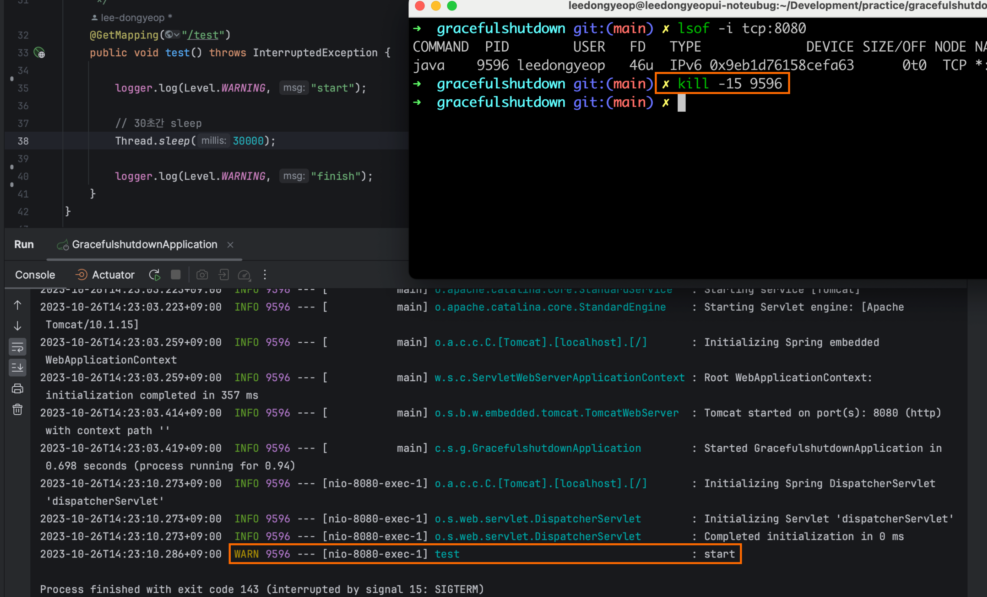Toggle soft-wrap in the console sidebar

pyautogui.click(x=17, y=347)
